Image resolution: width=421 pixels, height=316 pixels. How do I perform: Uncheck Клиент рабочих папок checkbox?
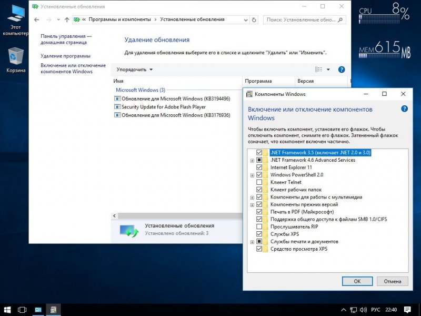(x=259, y=190)
